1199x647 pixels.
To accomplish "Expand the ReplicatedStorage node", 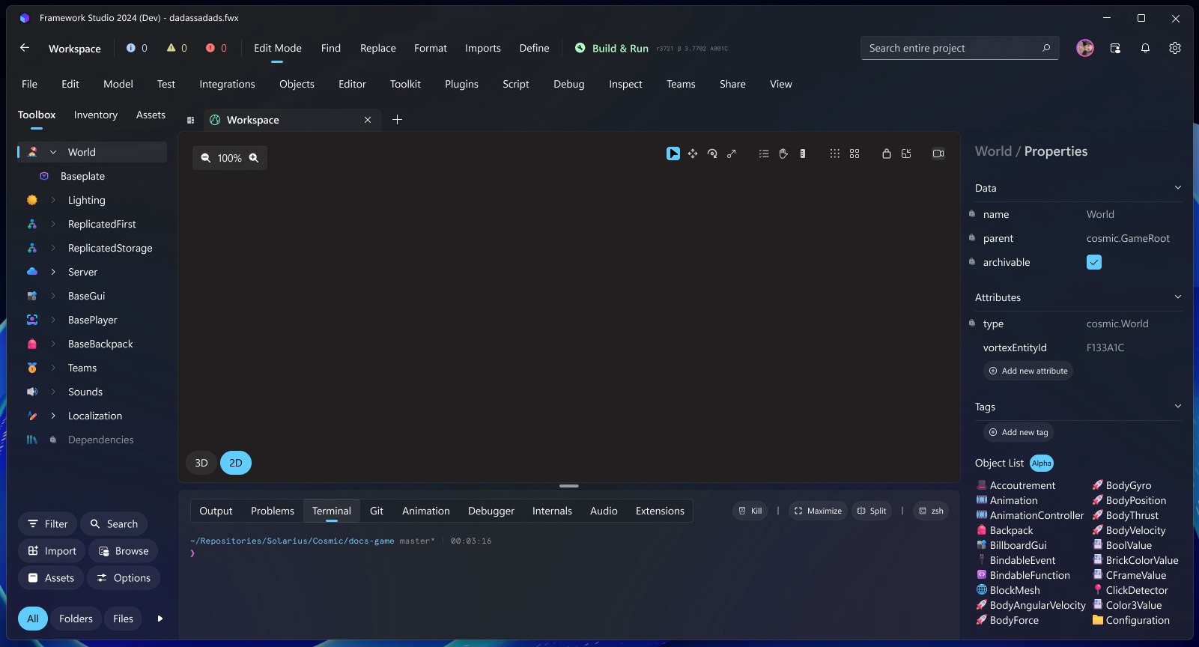I will click(53, 248).
